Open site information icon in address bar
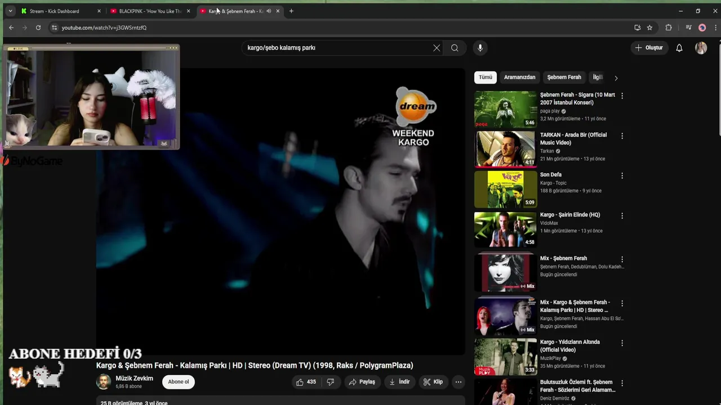Viewport: 721px width, 405px height. point(54,28)
